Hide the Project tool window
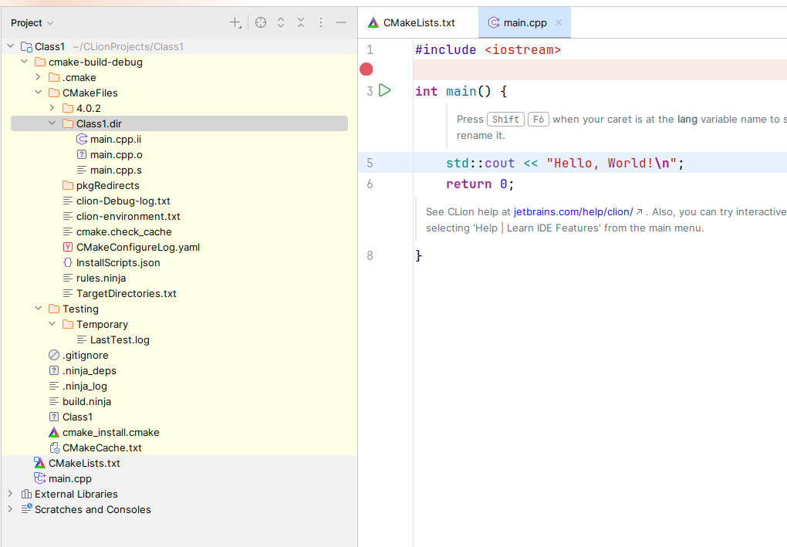 point(341,23)
